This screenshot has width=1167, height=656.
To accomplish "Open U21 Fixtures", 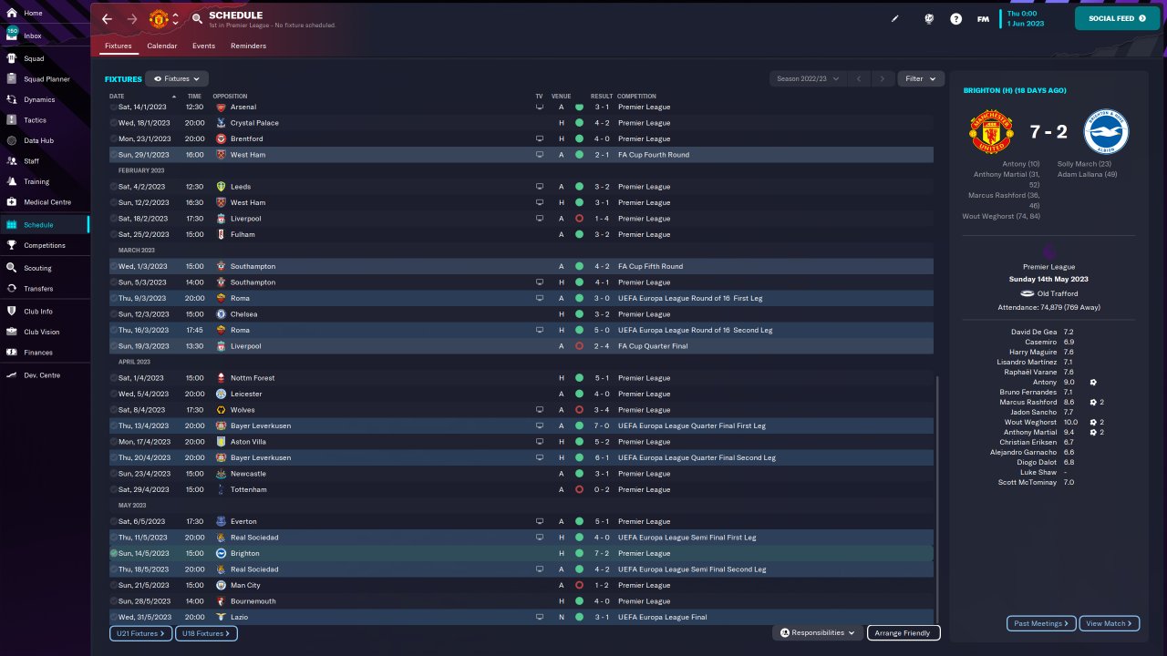I will (141, 633).
